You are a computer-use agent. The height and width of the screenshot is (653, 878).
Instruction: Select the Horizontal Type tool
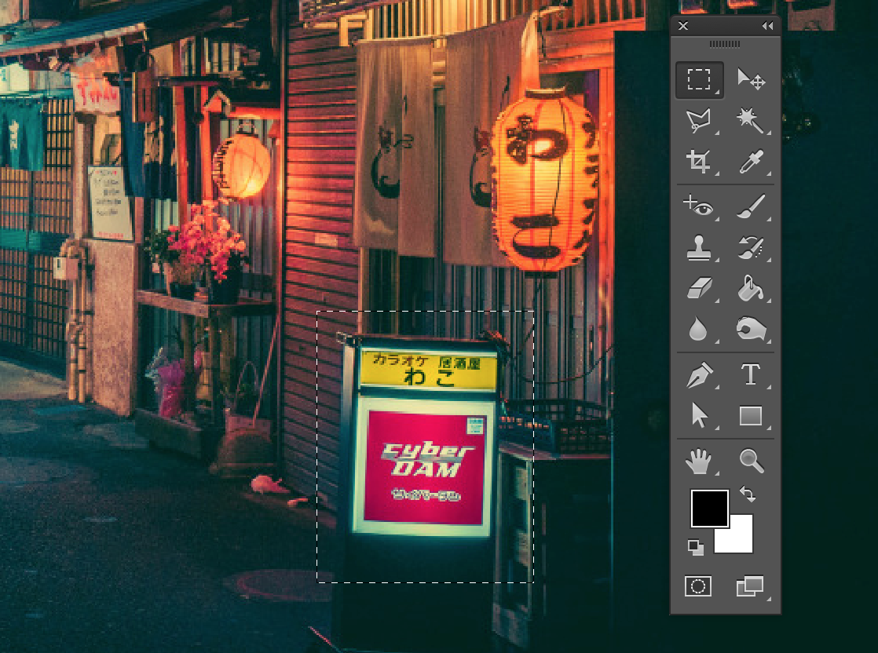[750, 376]
